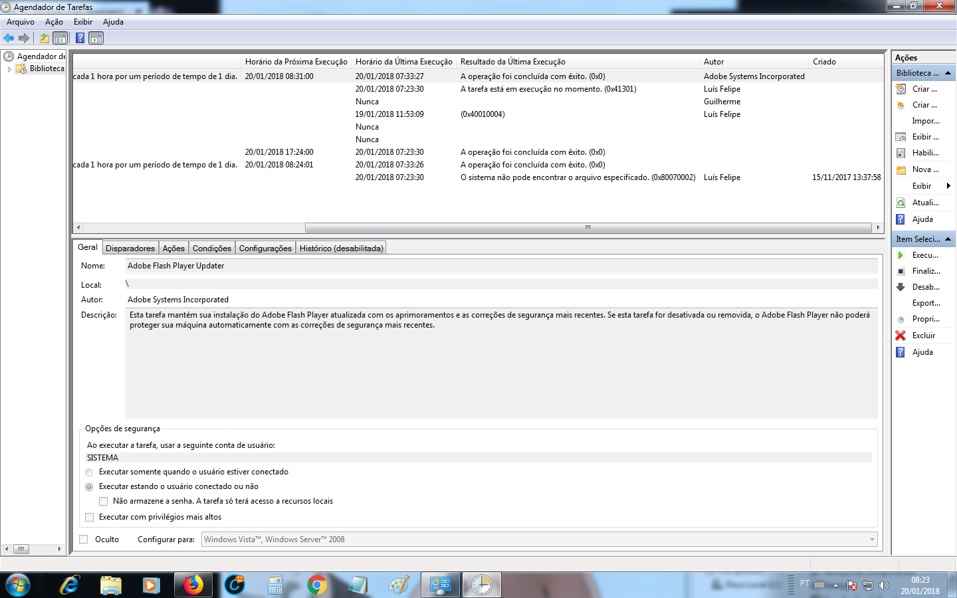Open the Exibir submenu with arrow
The height and width of the screenshot is (598, 957).
point(924,186)
